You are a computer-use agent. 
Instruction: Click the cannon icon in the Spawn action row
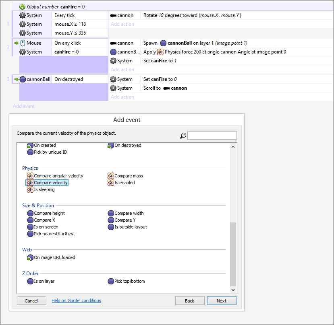coord(113,43)
